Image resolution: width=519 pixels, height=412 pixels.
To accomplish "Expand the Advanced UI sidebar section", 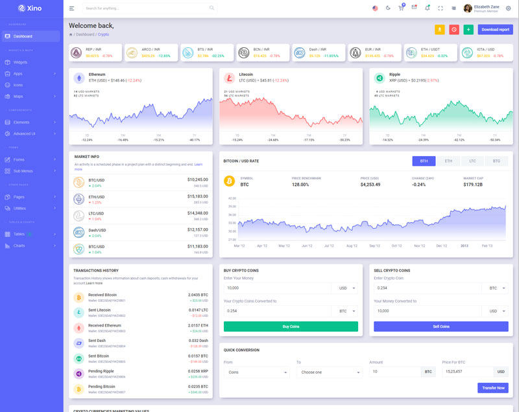I will 31,133.
